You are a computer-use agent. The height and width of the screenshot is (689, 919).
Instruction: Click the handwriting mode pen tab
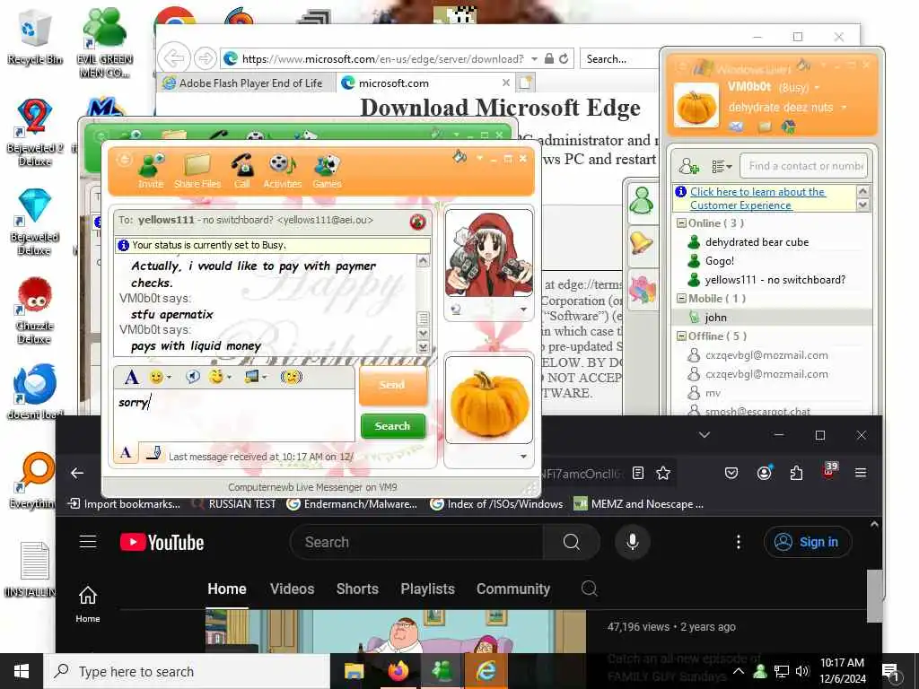(x=153, y=453)
